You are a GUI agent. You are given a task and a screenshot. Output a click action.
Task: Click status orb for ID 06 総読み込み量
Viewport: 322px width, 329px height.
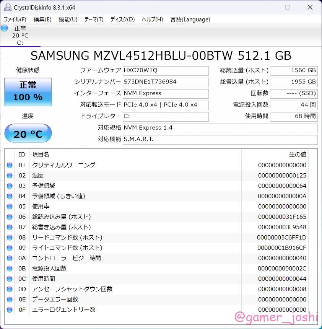[x=10, y=217]
